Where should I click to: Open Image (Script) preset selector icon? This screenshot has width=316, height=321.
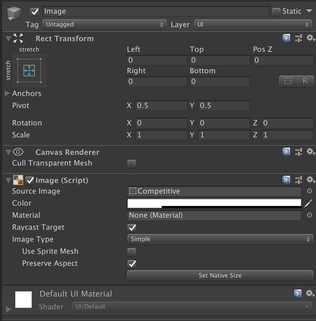click(298, 180)
